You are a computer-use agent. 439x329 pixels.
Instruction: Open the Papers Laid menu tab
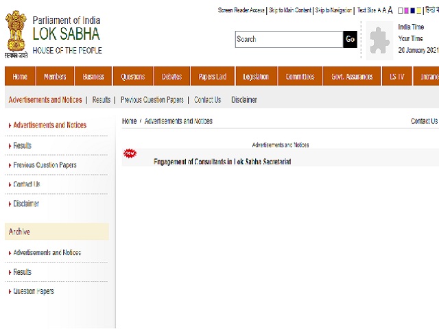tap(213, 76)
